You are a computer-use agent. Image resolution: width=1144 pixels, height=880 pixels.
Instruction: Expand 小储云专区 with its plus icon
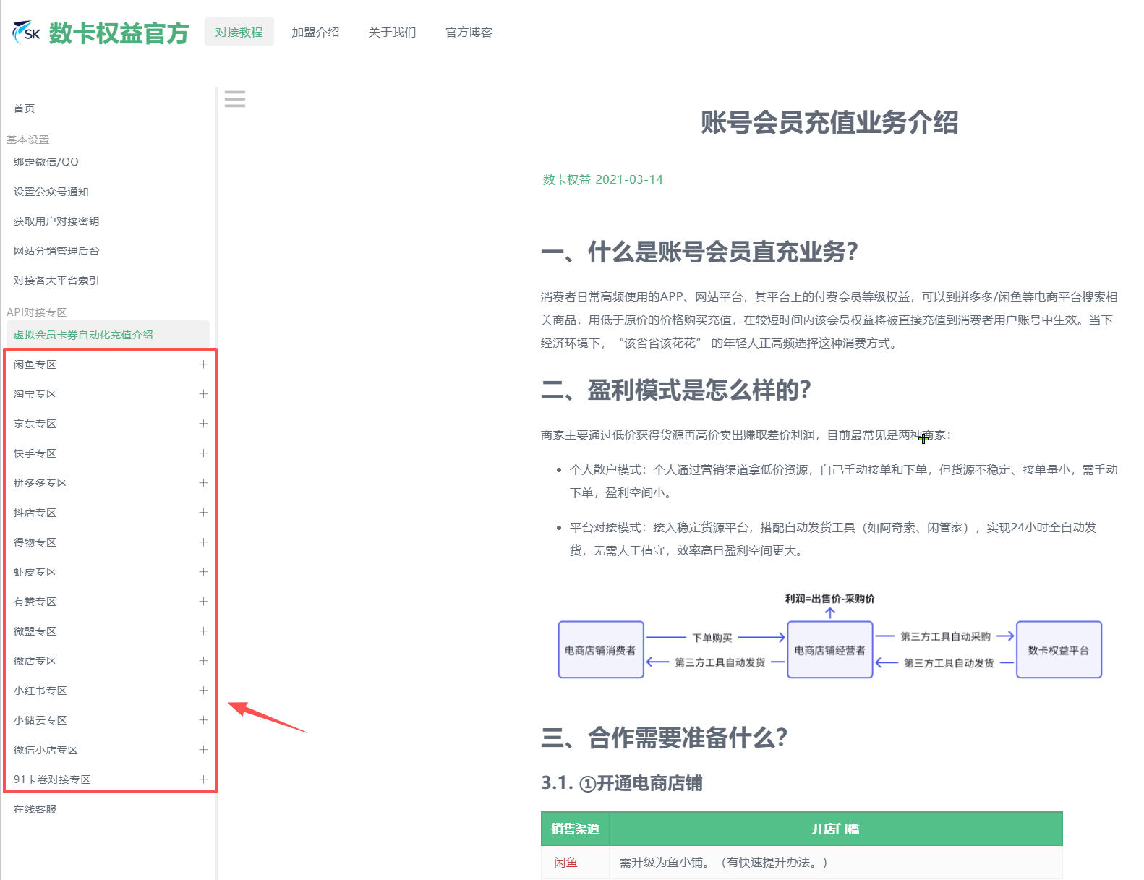(x=203, y=720)
